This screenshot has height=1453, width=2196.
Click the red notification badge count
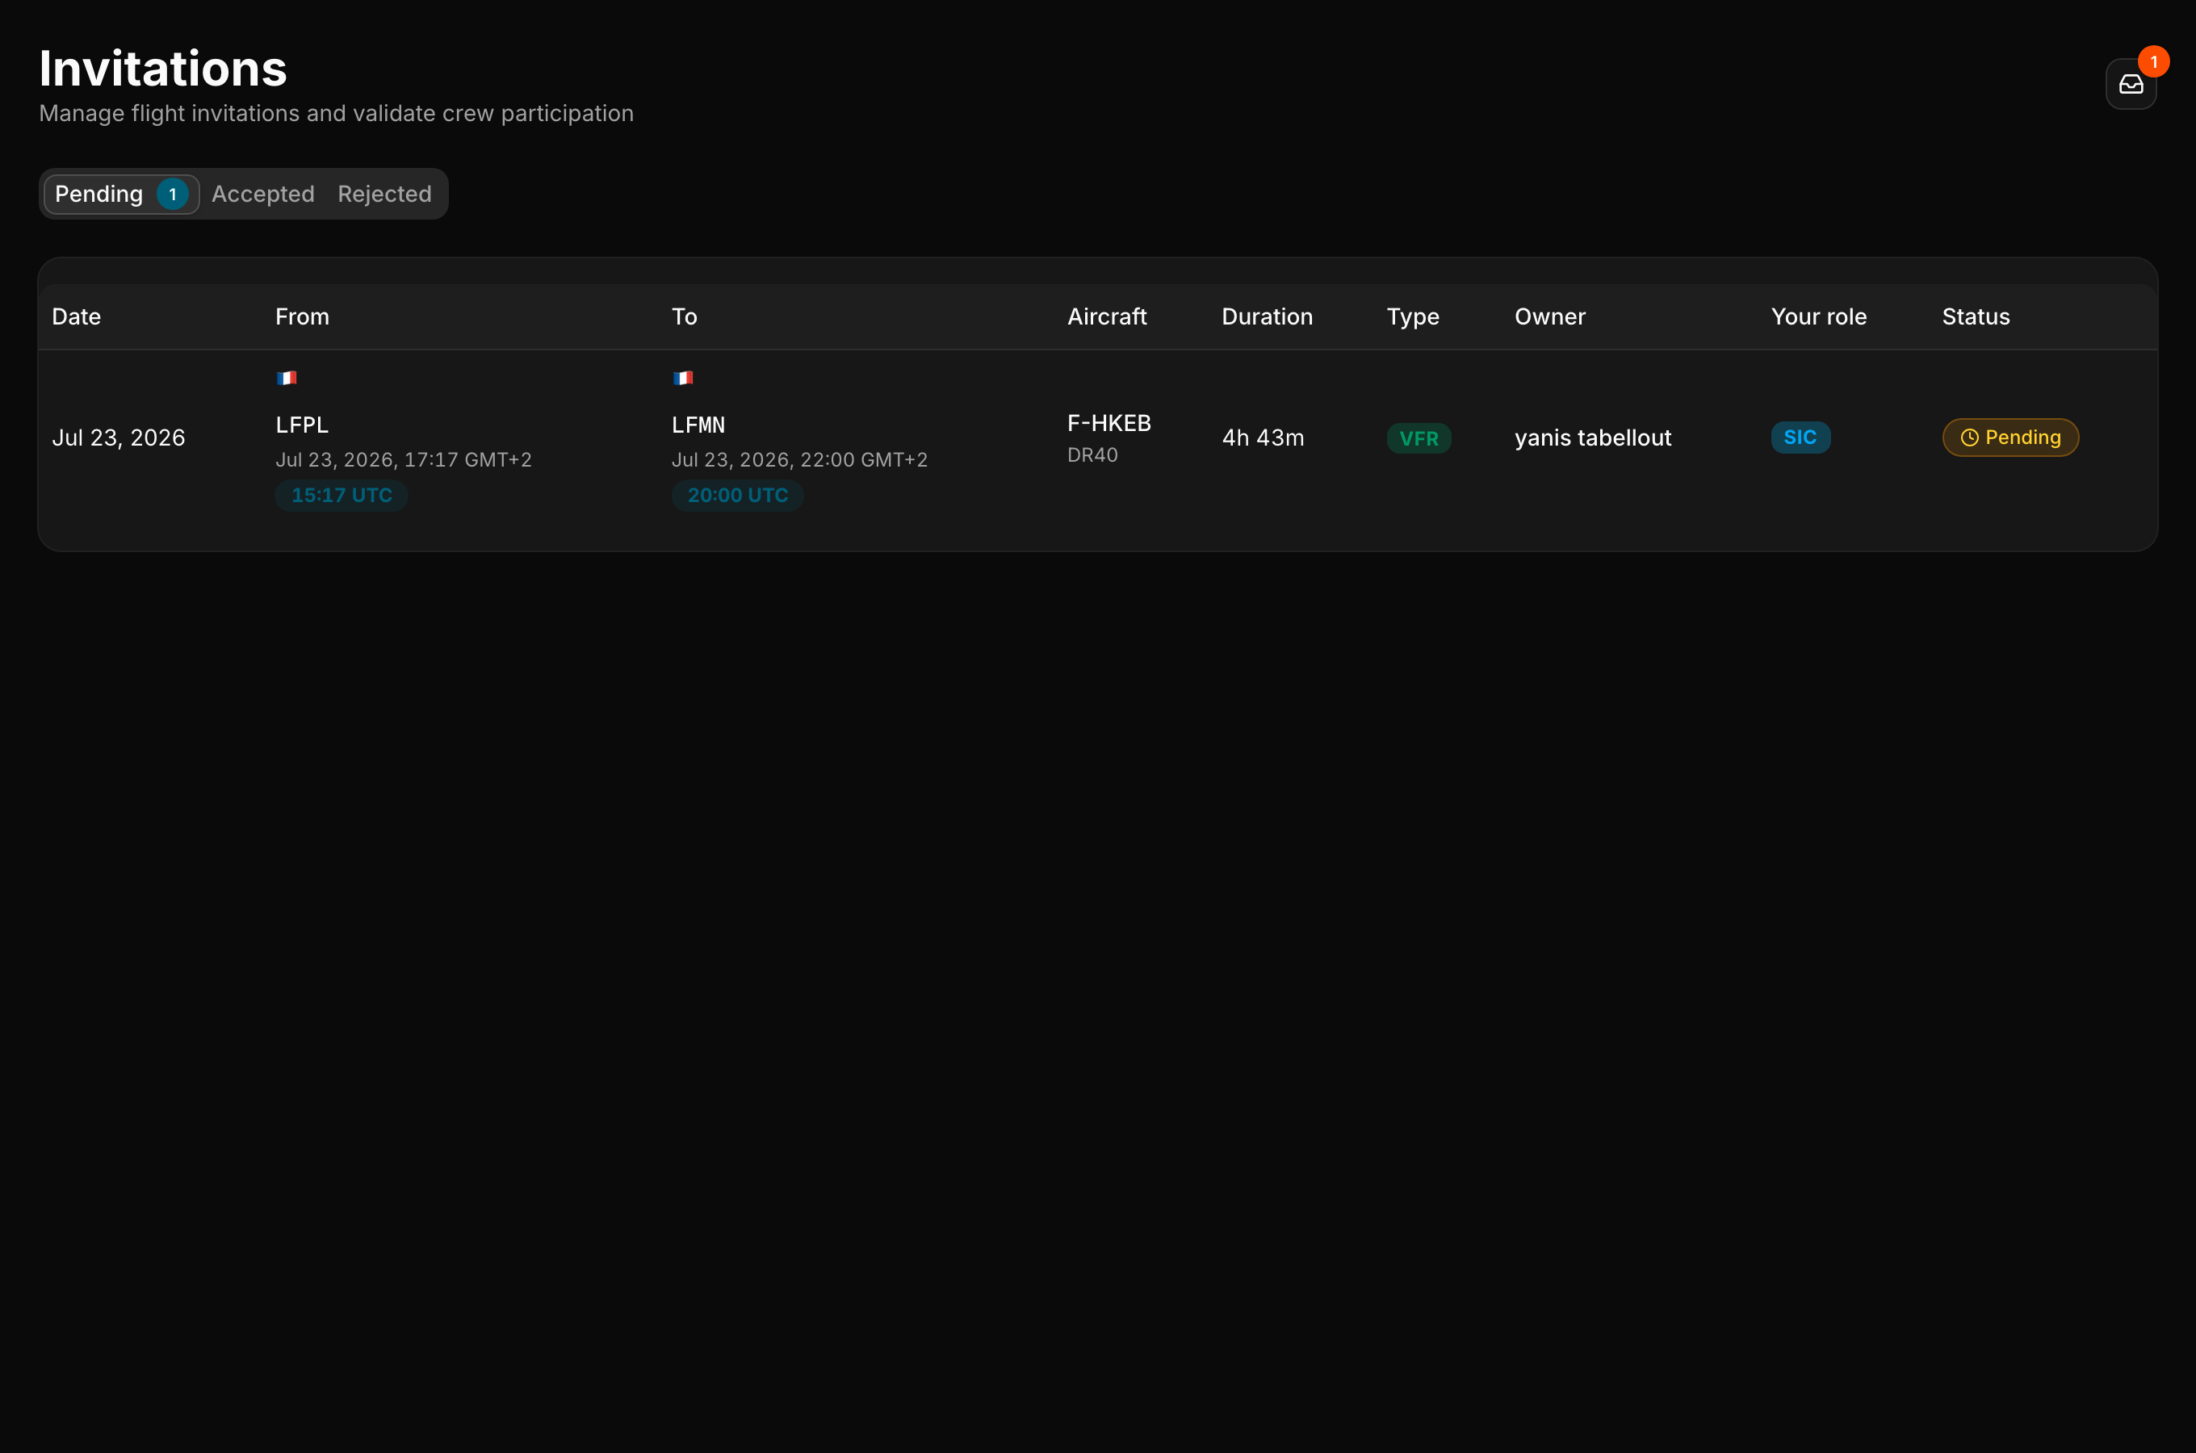2153,62
